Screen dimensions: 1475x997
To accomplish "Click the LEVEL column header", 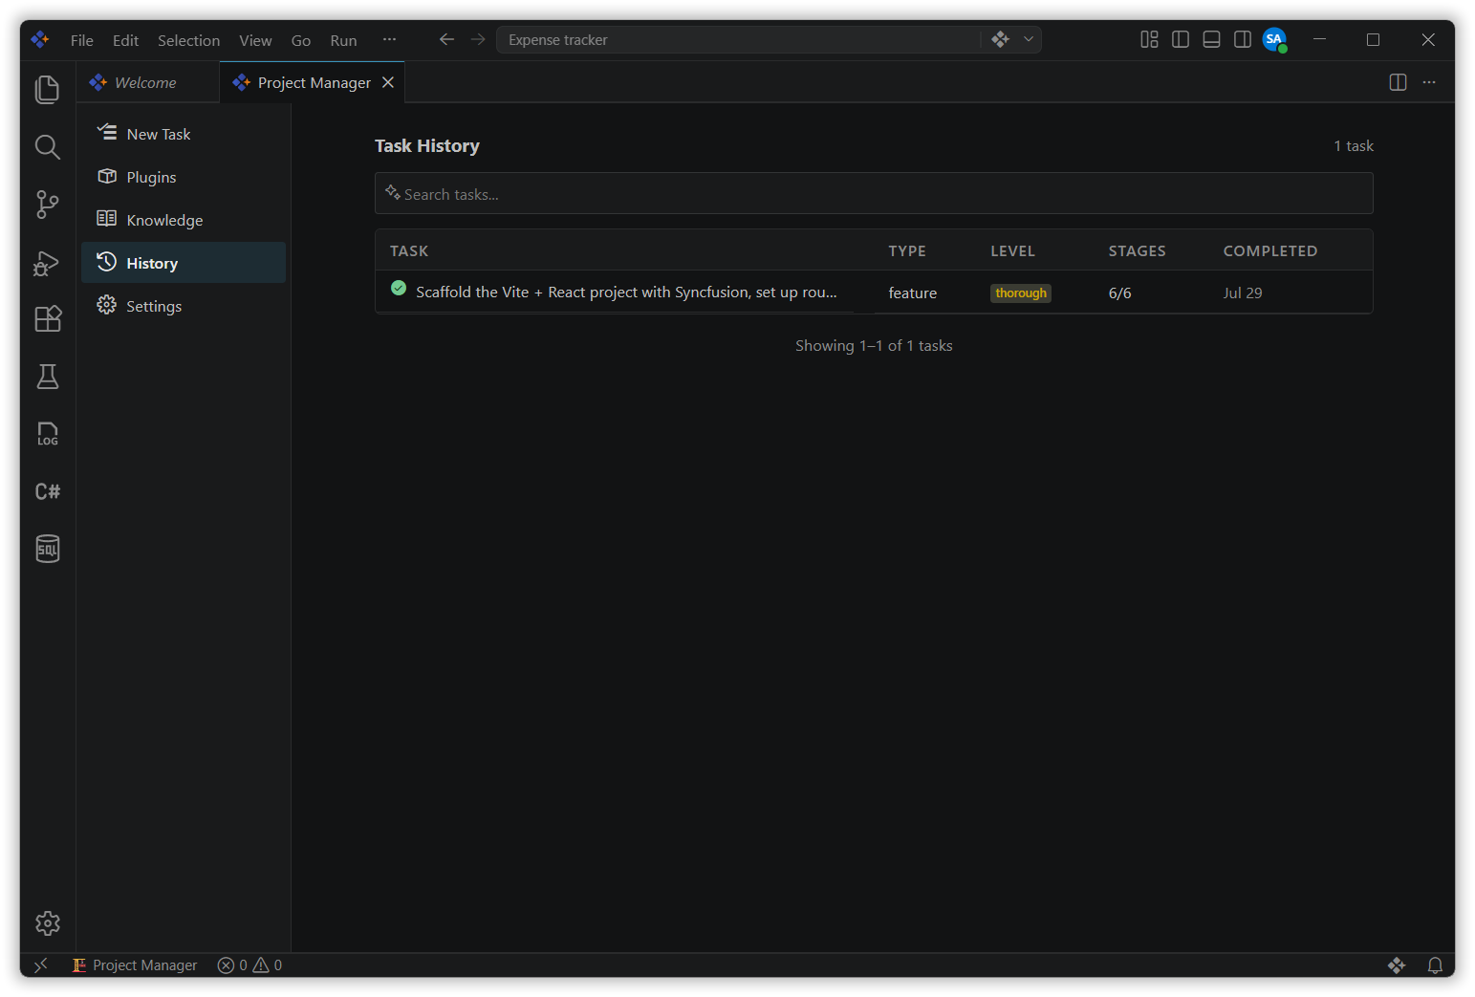I will click(x=1012, y=250).
